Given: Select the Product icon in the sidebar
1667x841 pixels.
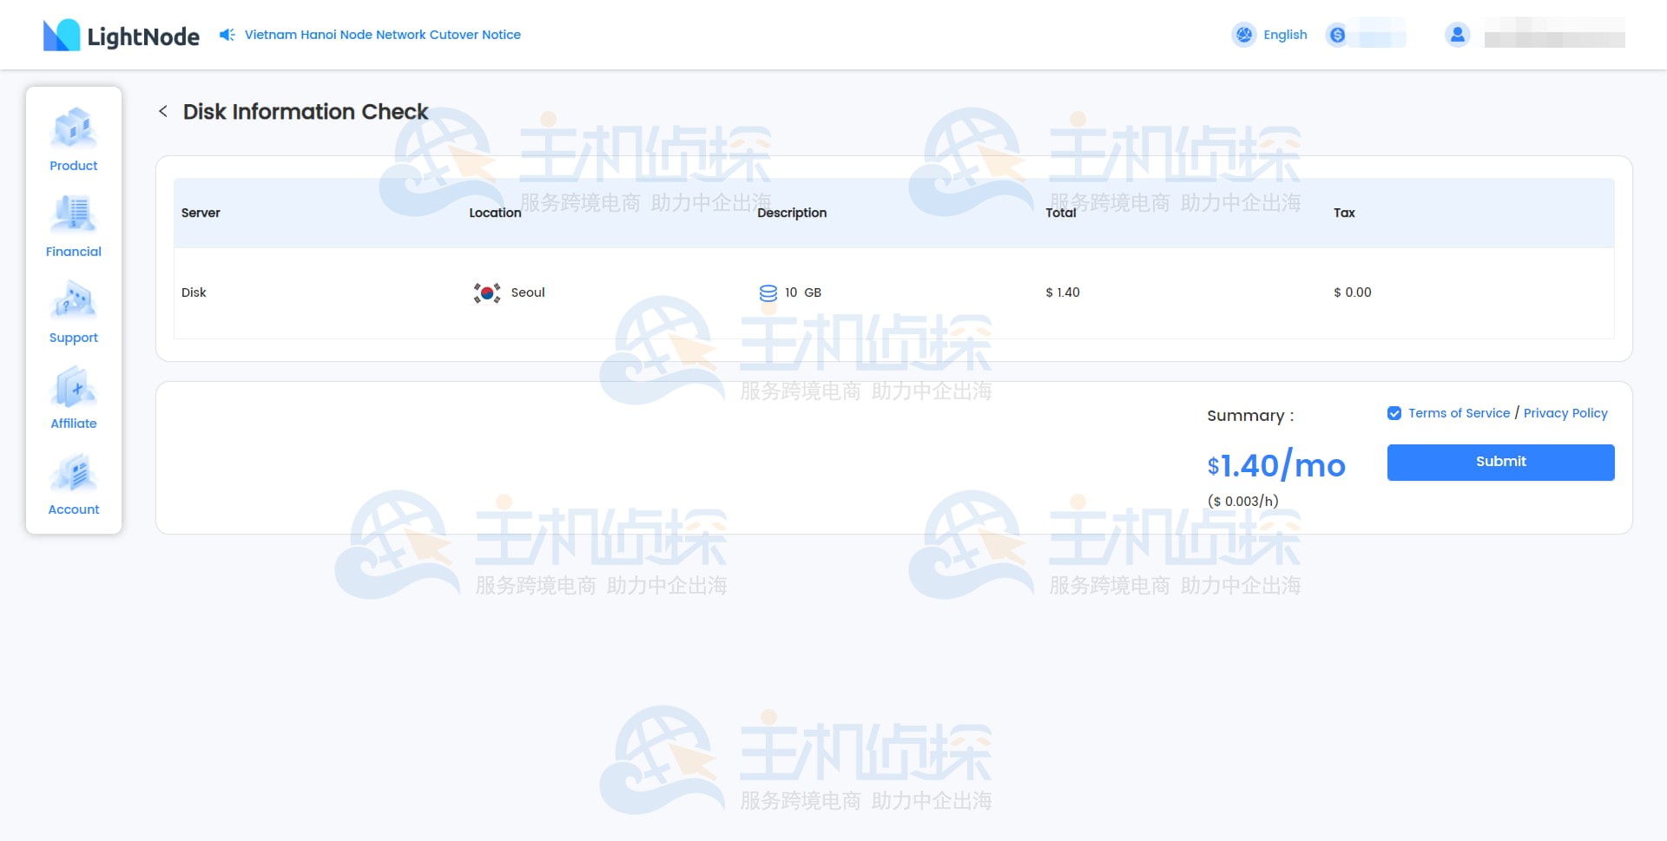Looking at the screenshot, I should pos(73,128).
